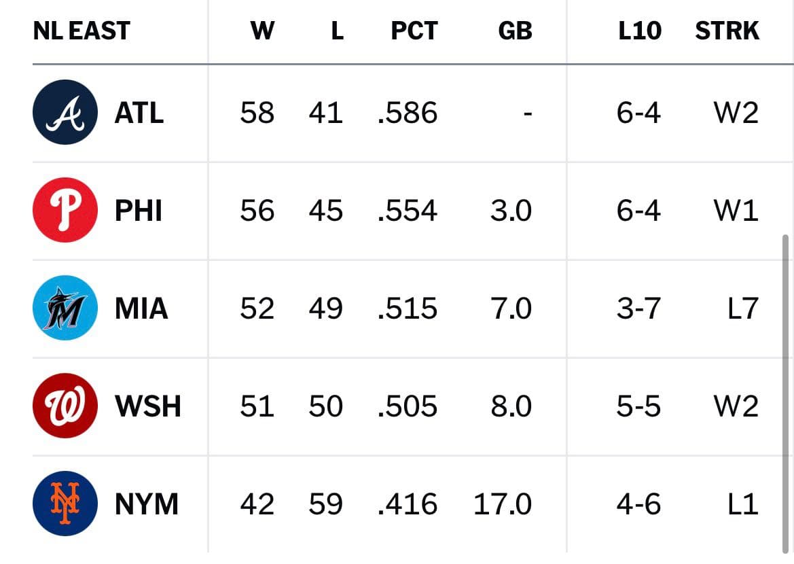The width and height of the screenshot is (794, 564).
Task: Sort by the GB column header
Action: coord(515,31)
